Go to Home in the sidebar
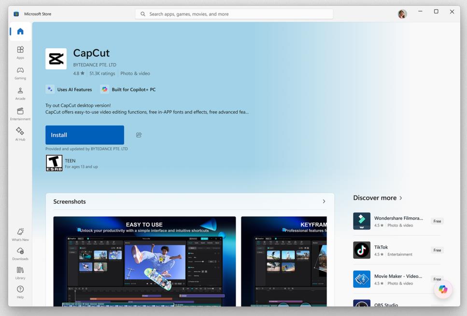The width and height of the screenshot is (467, 316). 20,31
